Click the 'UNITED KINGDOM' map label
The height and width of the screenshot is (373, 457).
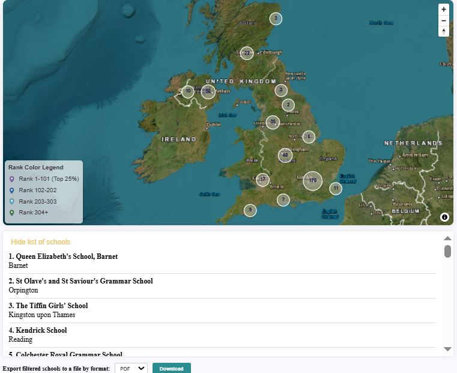point(241,81)
